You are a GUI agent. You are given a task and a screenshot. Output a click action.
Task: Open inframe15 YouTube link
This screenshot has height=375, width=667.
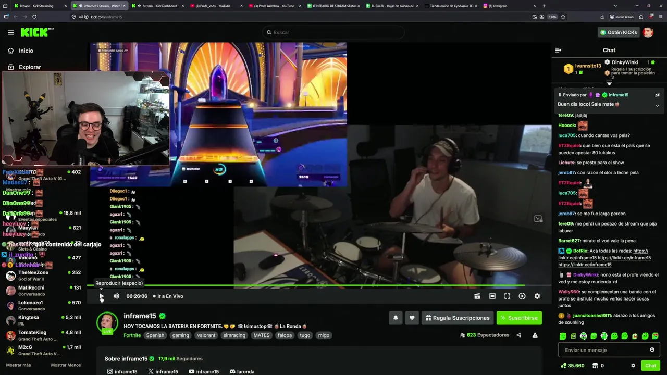pyautogui.click(x=204, y=372)
